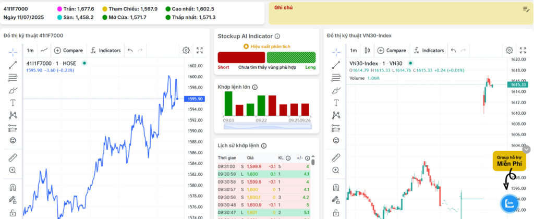Redo action in 41I1F7000 chart
Viewport: 534px width, 219px height.
tap(140, 51)
